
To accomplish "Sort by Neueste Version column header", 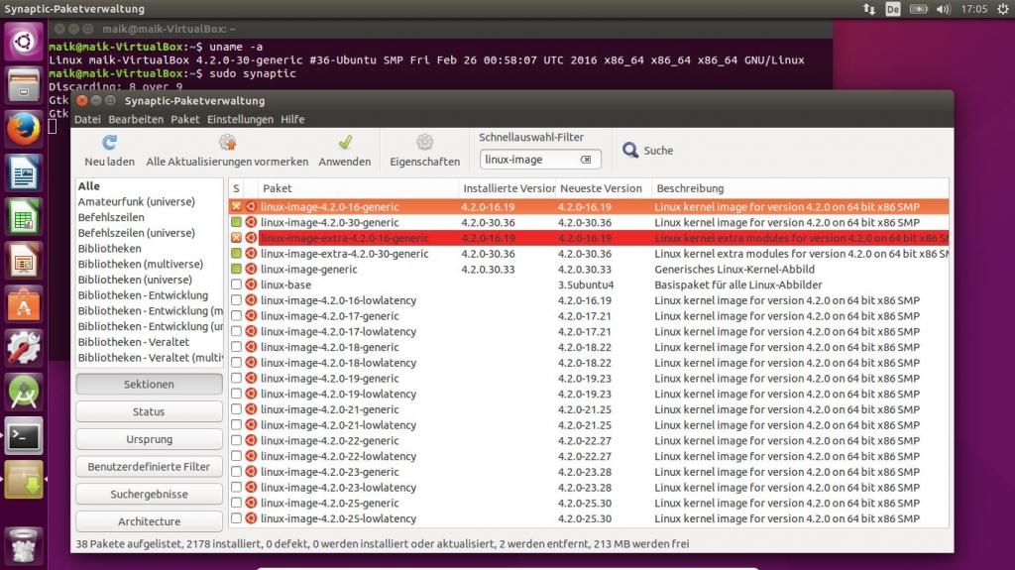I will pos(601,188).
